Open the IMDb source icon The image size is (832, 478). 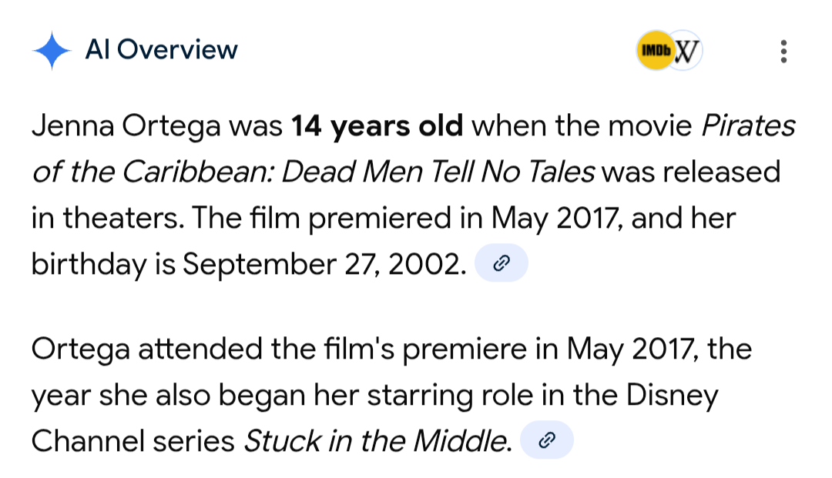click(x=653, y=52)
